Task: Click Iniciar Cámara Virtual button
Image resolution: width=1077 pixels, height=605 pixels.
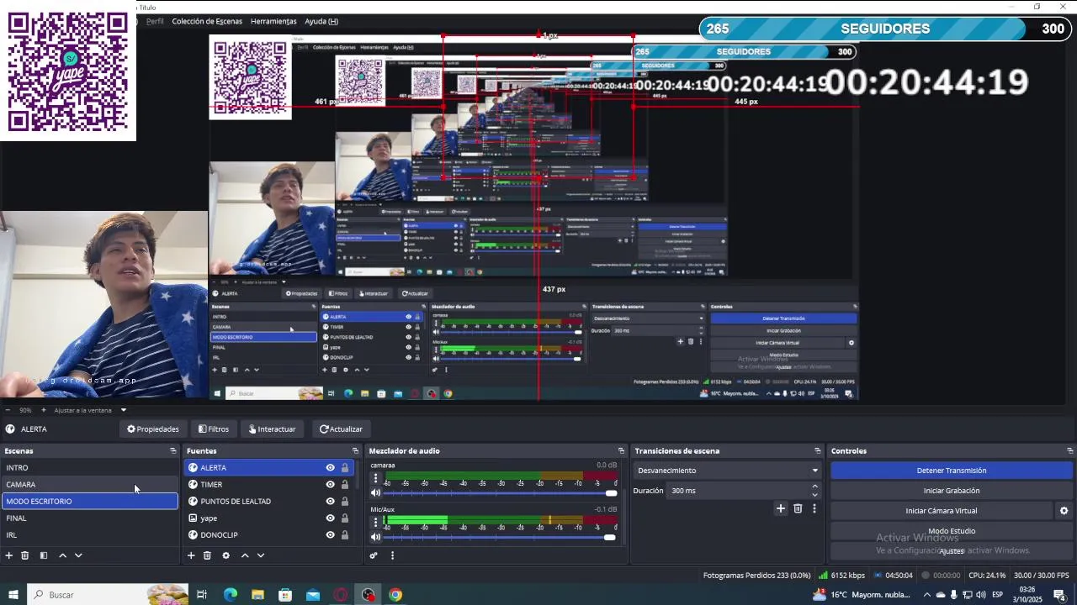Action: click(941, 511)
